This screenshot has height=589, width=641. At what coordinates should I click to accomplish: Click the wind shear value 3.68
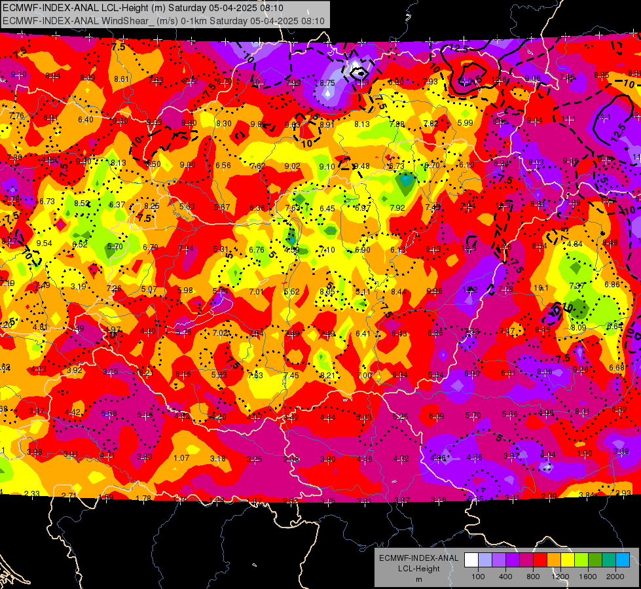click(x=621, y=452)
